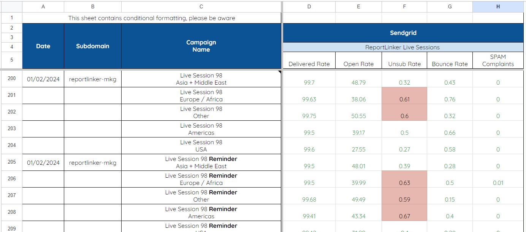Click delivered rate 99.75 cell

point(309,112)
